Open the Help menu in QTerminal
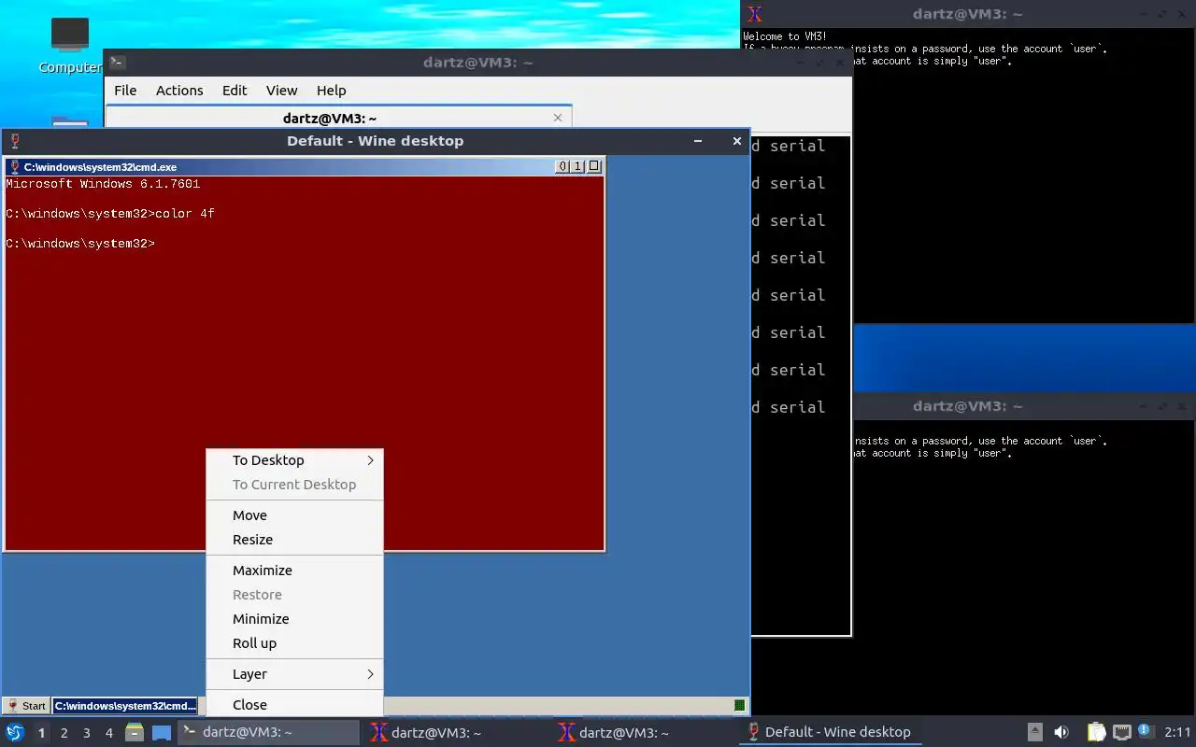 [331, 91]
